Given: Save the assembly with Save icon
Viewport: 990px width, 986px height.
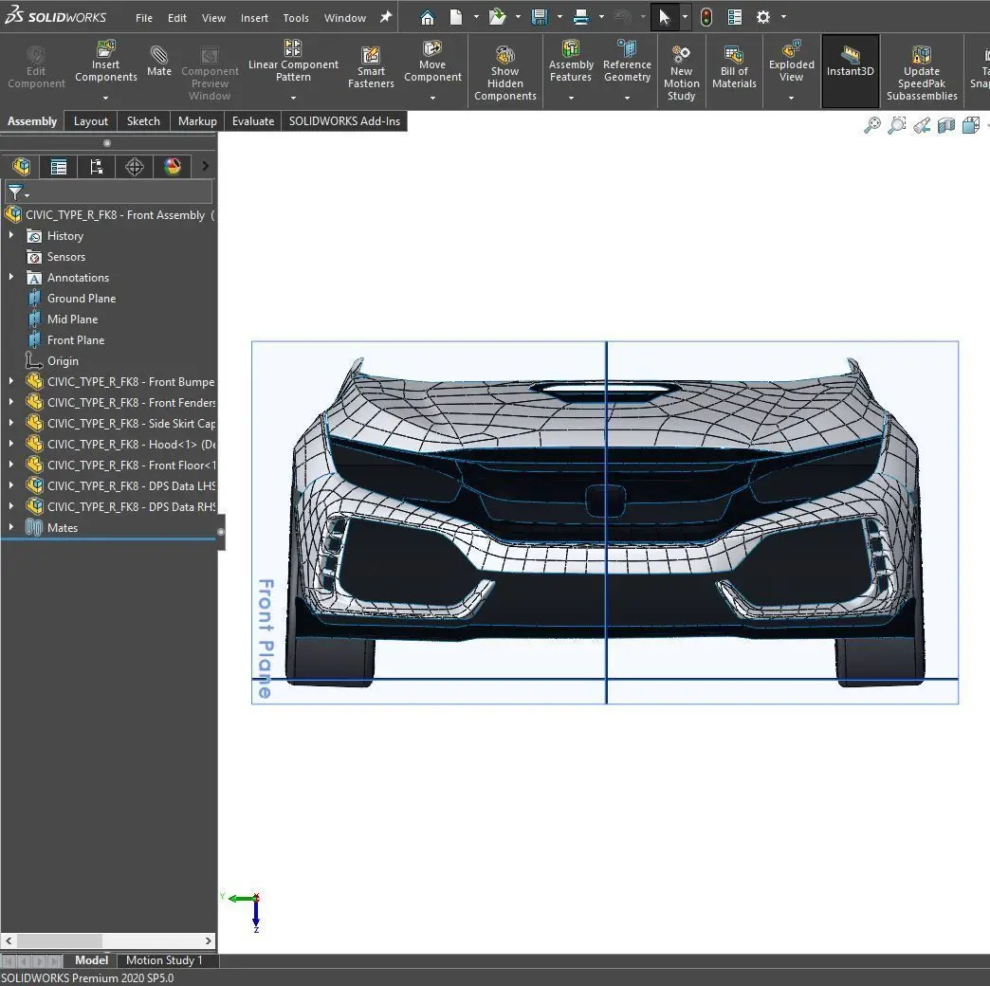Looking at the screenshot, I should (x=540, y=17).
